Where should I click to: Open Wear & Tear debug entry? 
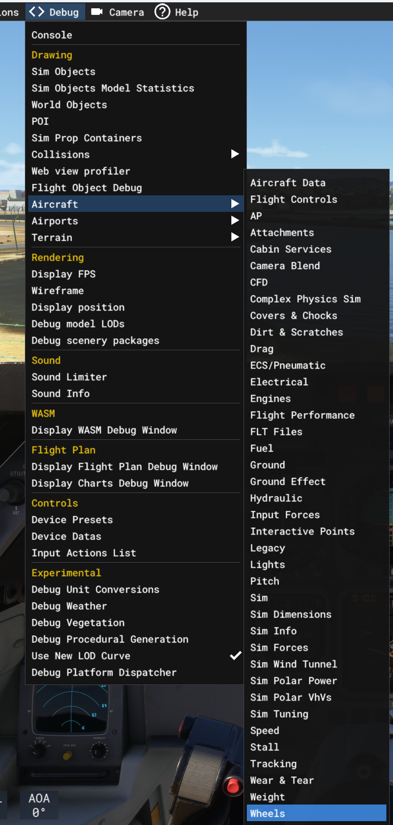(282, 780)
